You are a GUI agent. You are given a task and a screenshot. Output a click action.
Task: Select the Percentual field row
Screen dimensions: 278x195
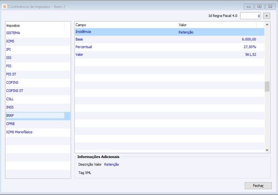169,47
